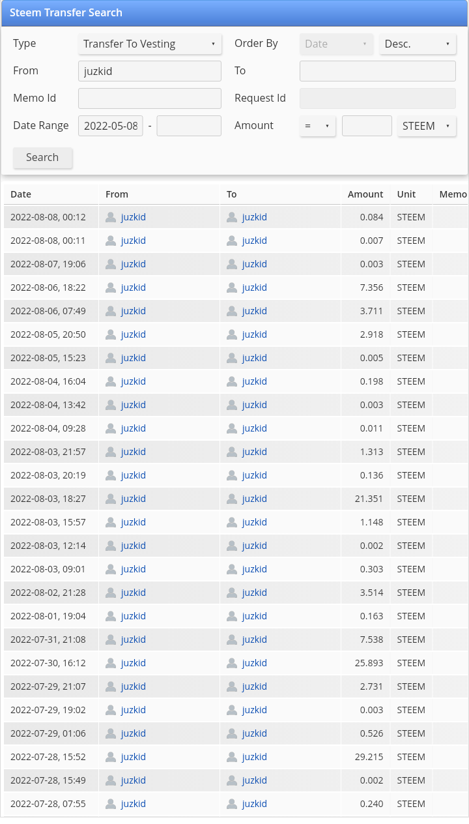This screenshot has height=824, width=469.
Task: Click To avatar icon in 2022-08-01, 19:04 row
Action: pyautogui.click(x=232, y=616)
